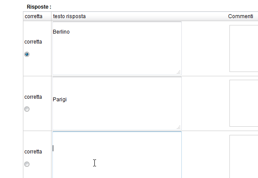Click the 'Commenti' column header
Viewport: 258px width, 178px height.
point(241,16)
